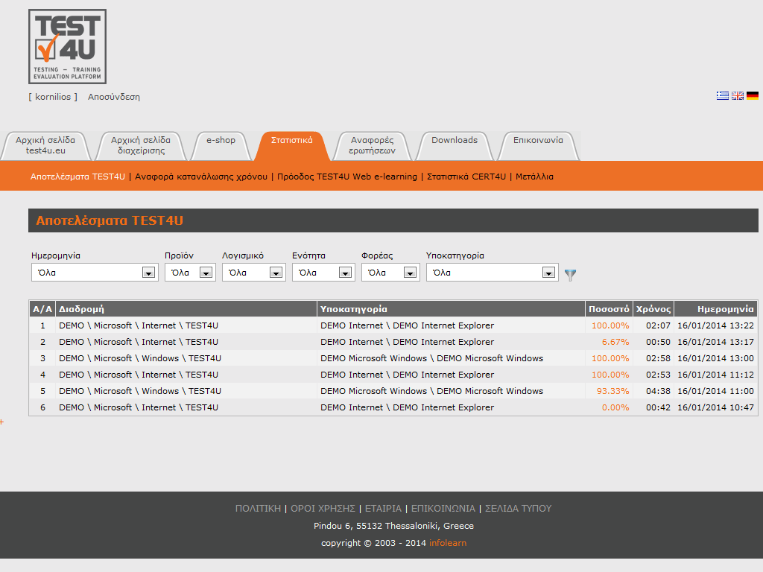Screen dimensions: 763x572
Task: Open the 100.00% result dated 16/01/2014 13:00
Action: point(610,358)
